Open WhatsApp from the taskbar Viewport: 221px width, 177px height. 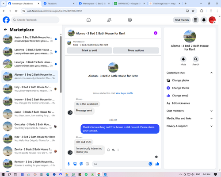[73, 174]
